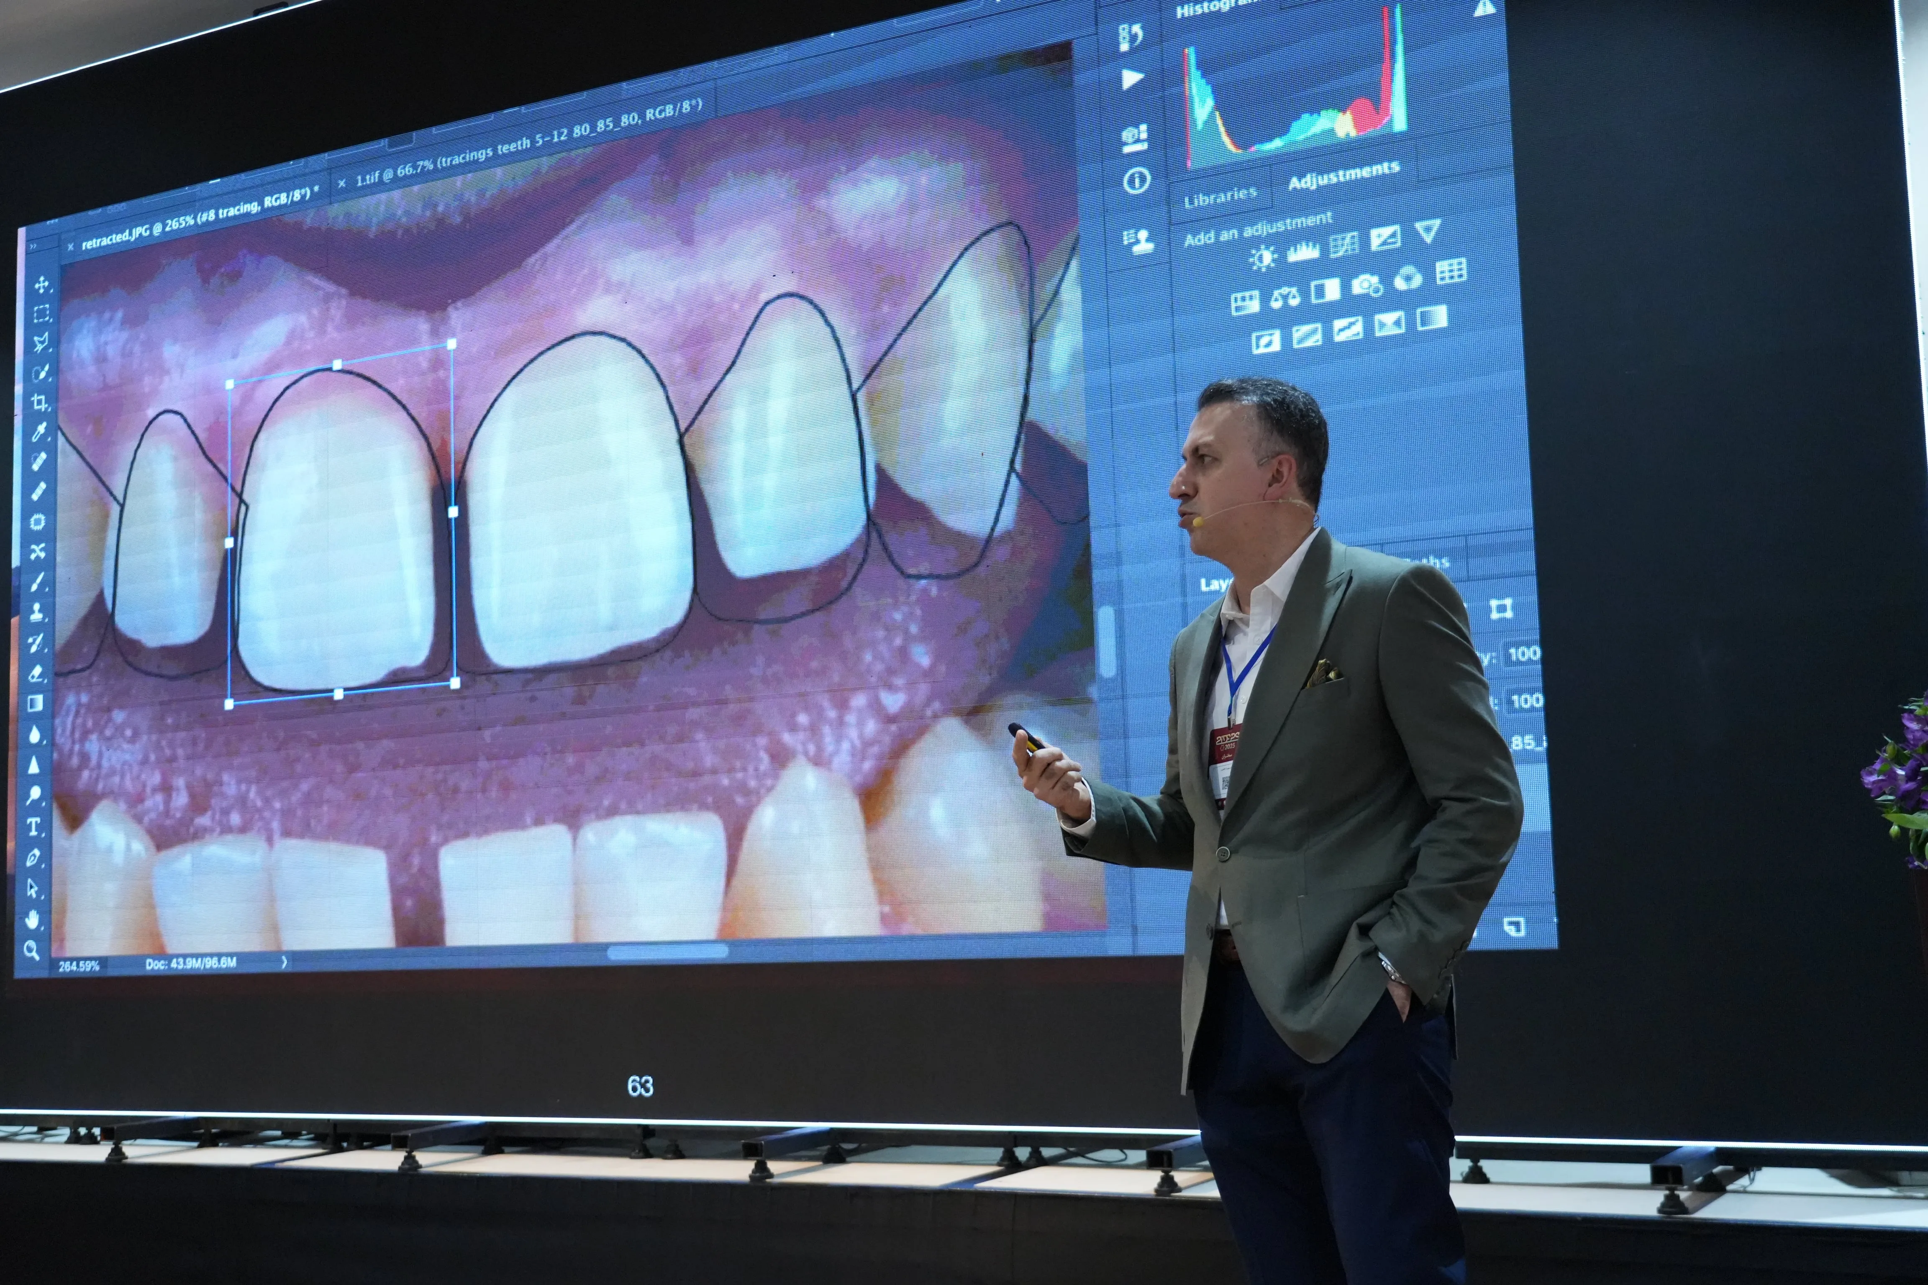Add a Hue/Saturation adjustment
Screen dimensions: 1928x1285
click(1245, 303)
